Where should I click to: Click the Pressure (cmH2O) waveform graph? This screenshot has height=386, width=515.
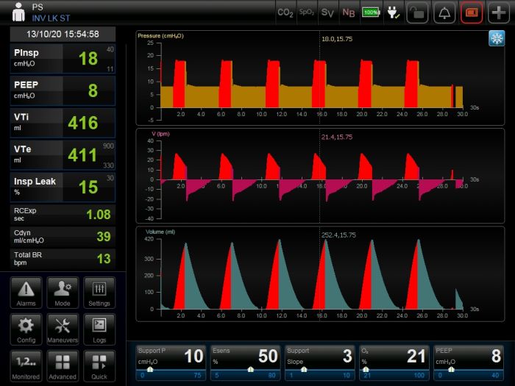(320, 78)
